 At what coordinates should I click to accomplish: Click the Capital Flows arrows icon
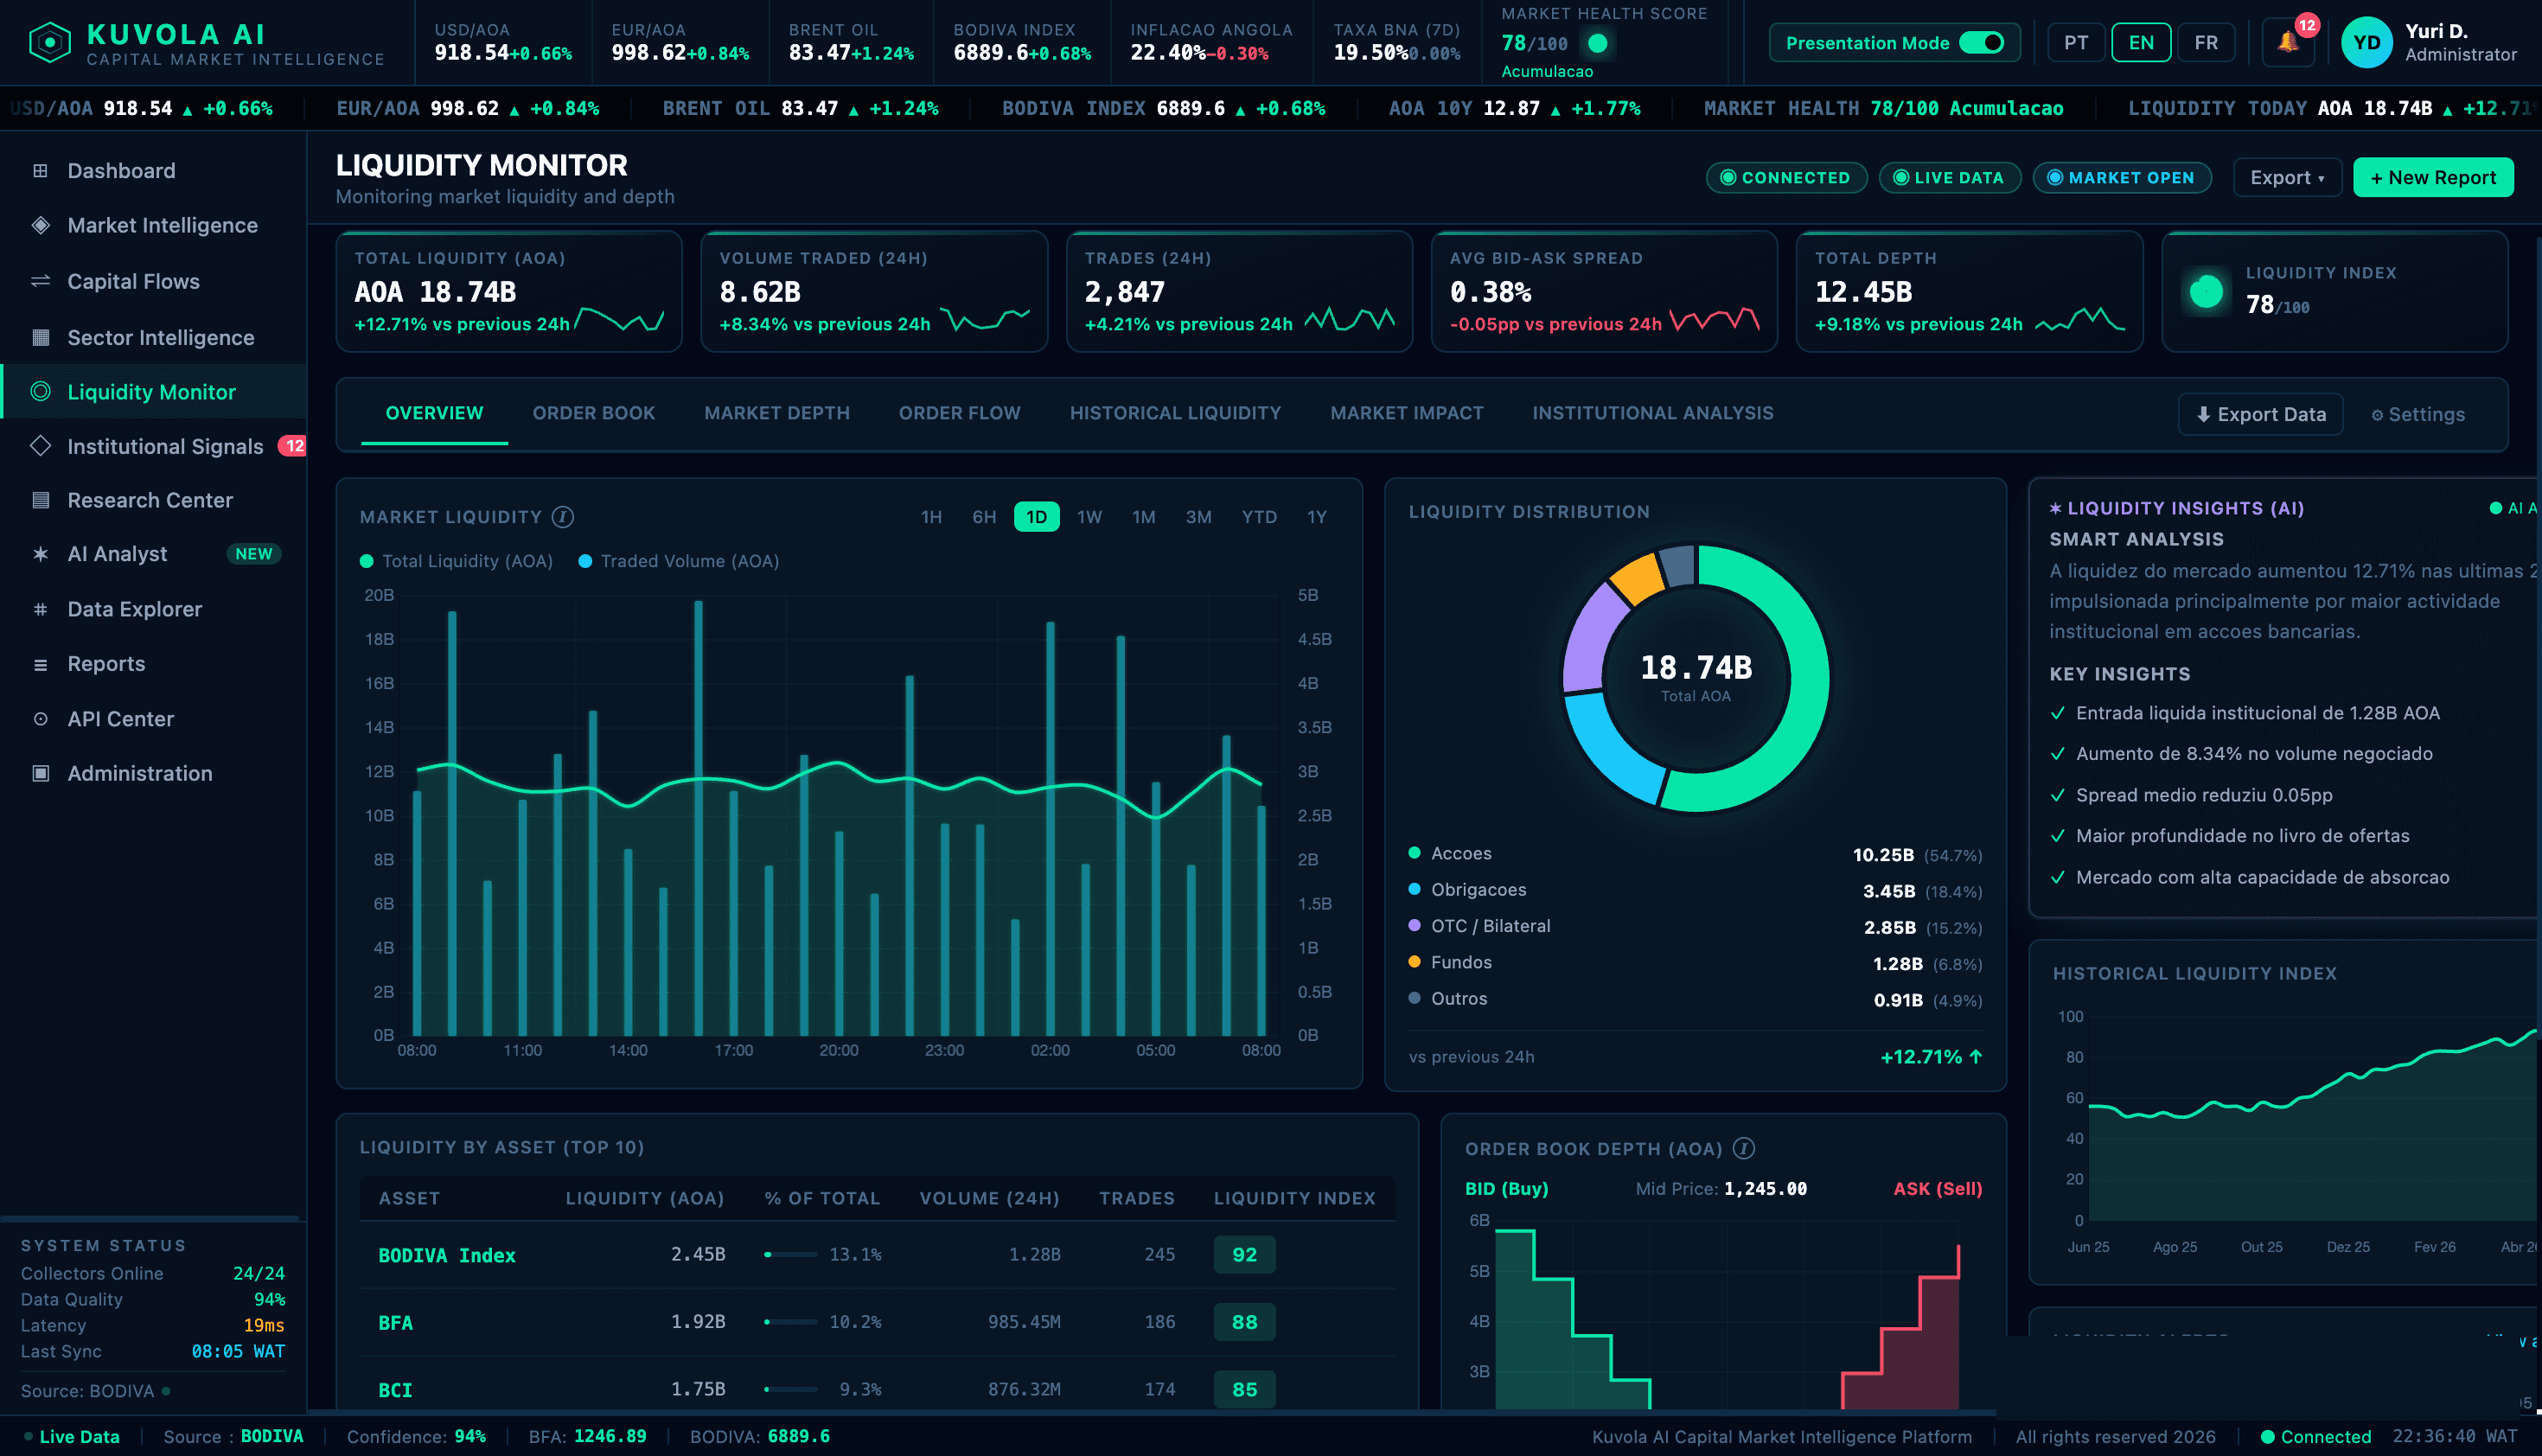(x=40, y=281)
